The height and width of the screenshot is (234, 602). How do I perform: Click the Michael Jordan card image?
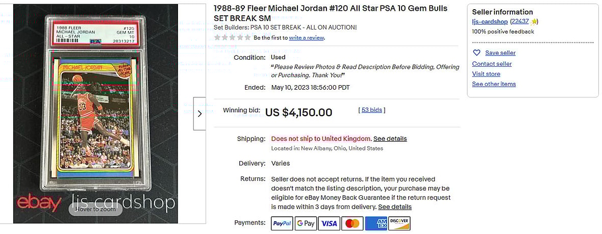95,114
